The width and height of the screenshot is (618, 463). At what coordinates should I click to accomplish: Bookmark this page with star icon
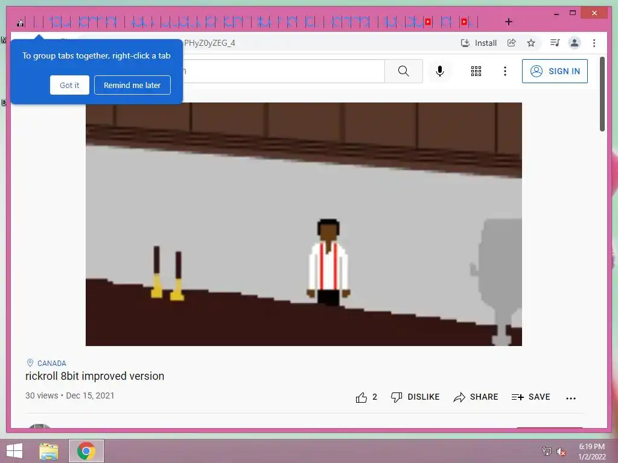(x=531, y=43)
